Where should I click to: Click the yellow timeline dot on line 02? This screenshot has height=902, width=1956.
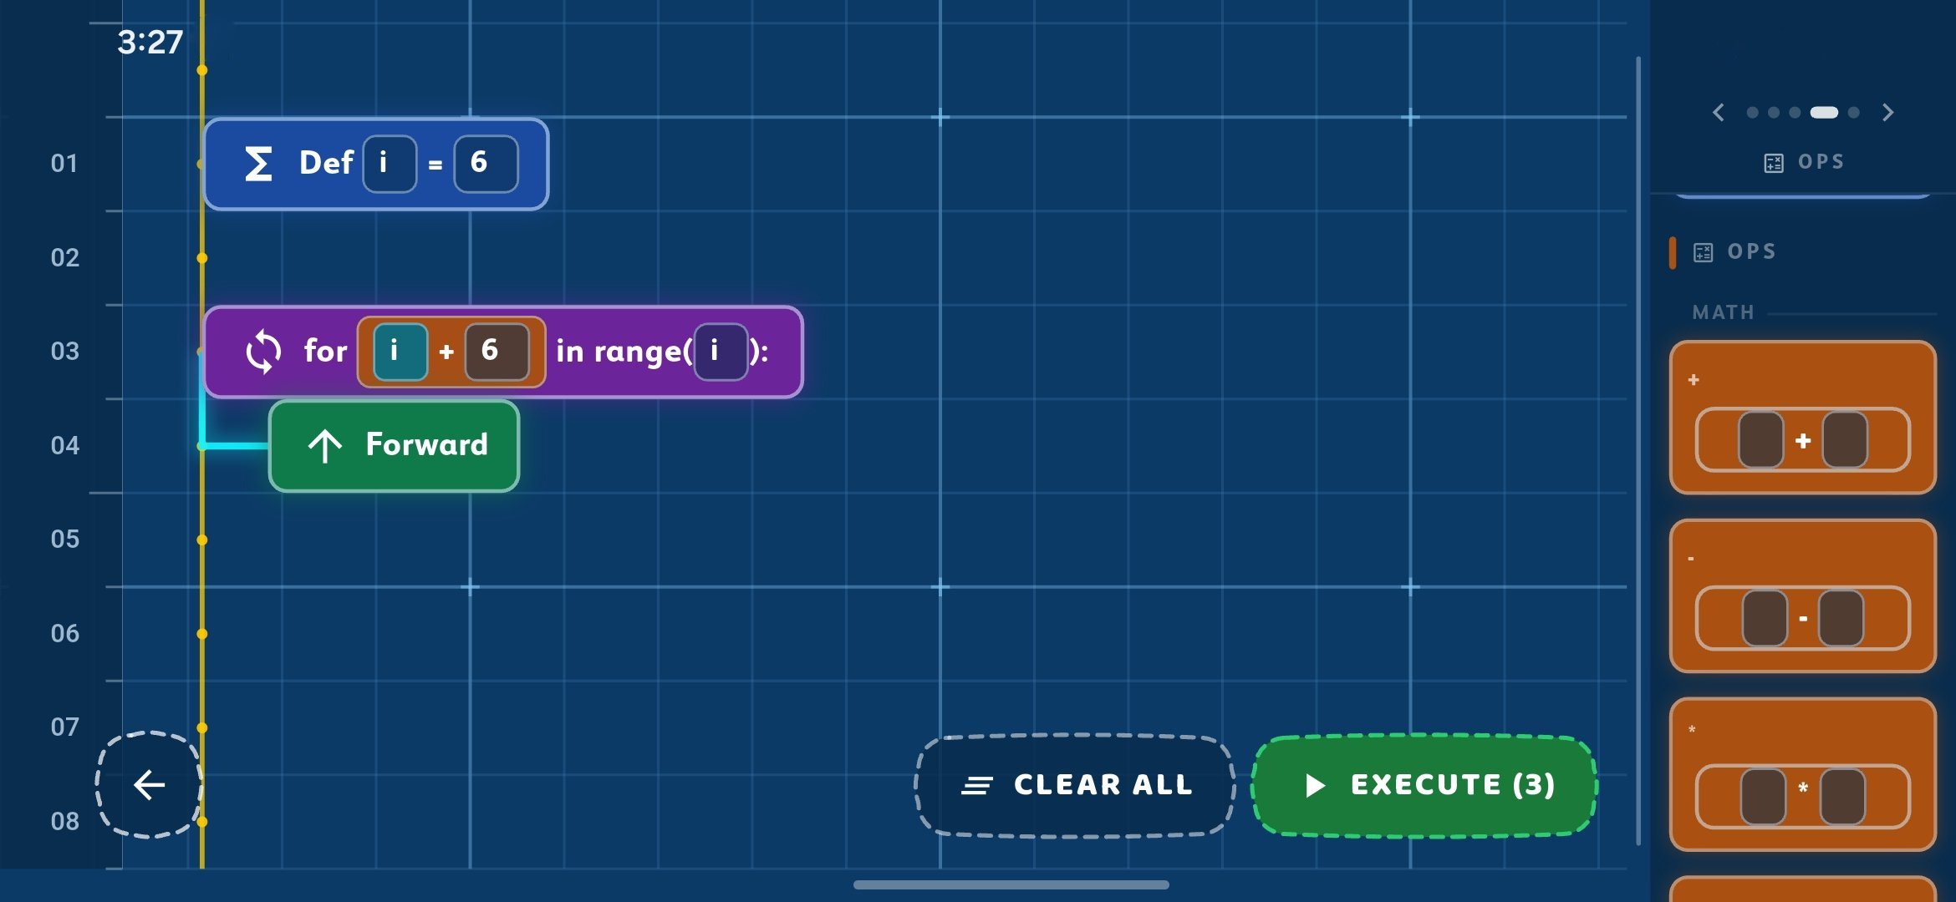coord(202,258)
